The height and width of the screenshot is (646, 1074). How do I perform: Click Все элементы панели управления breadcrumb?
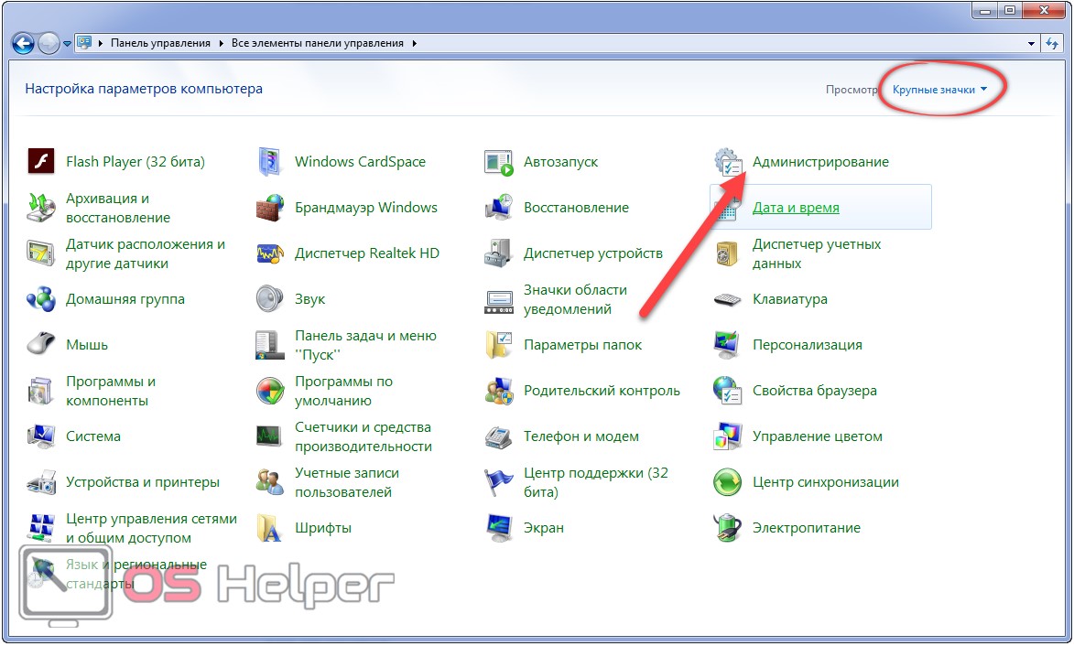pyautogui.click(x=317, y=43)
